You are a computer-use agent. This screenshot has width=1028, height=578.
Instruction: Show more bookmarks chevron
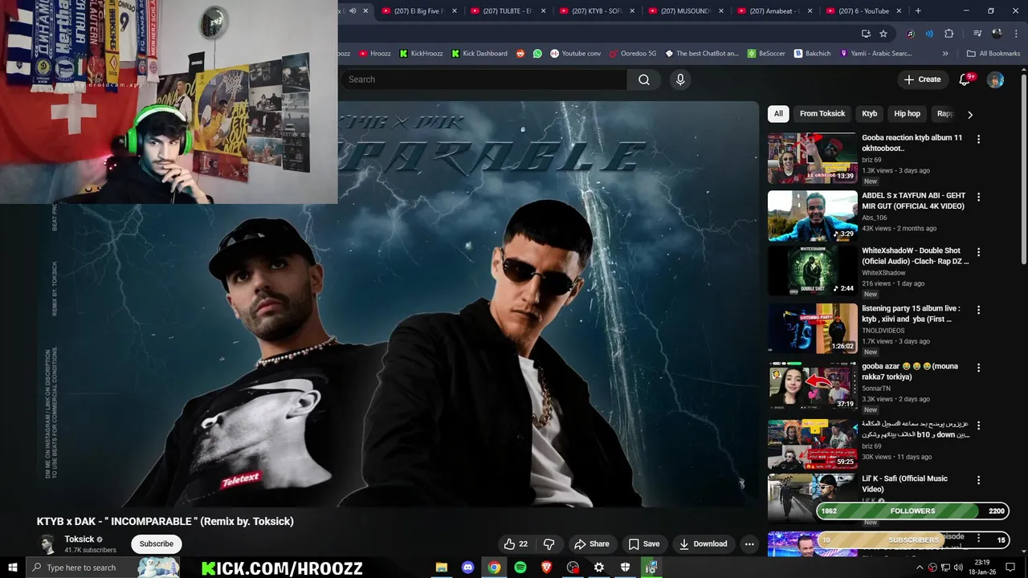(945, 54)
